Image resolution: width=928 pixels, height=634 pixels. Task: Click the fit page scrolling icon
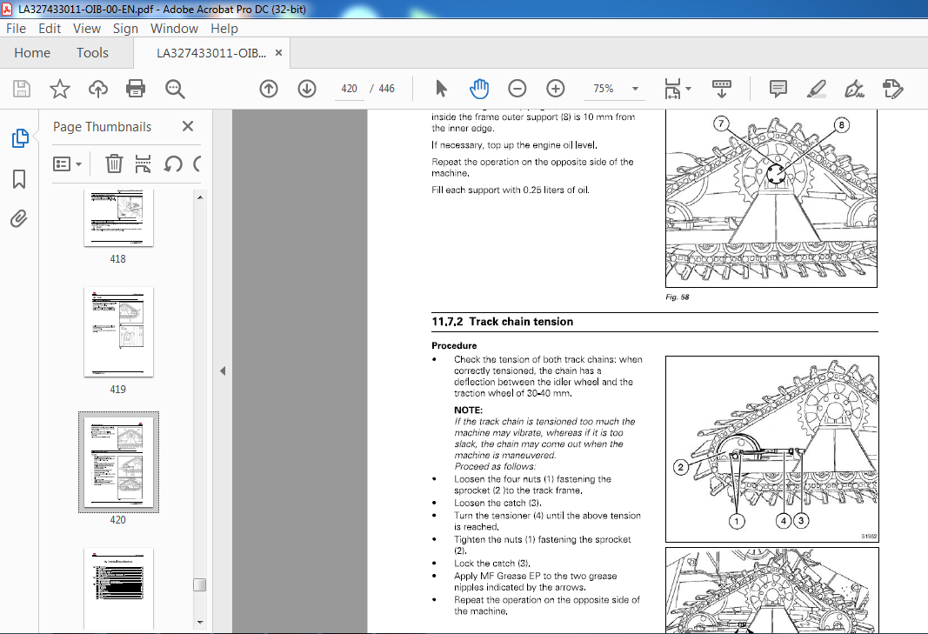point(673,89)
